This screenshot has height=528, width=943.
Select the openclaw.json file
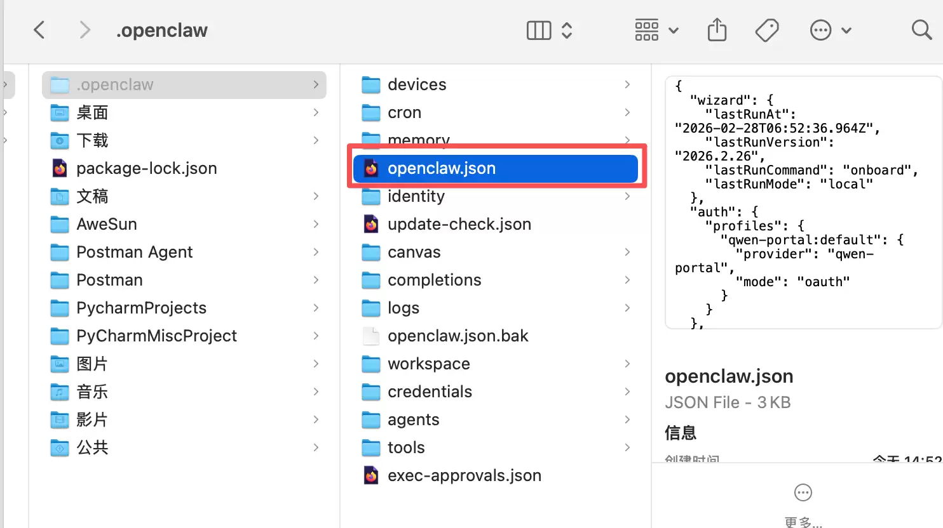[x=441, y=168]
